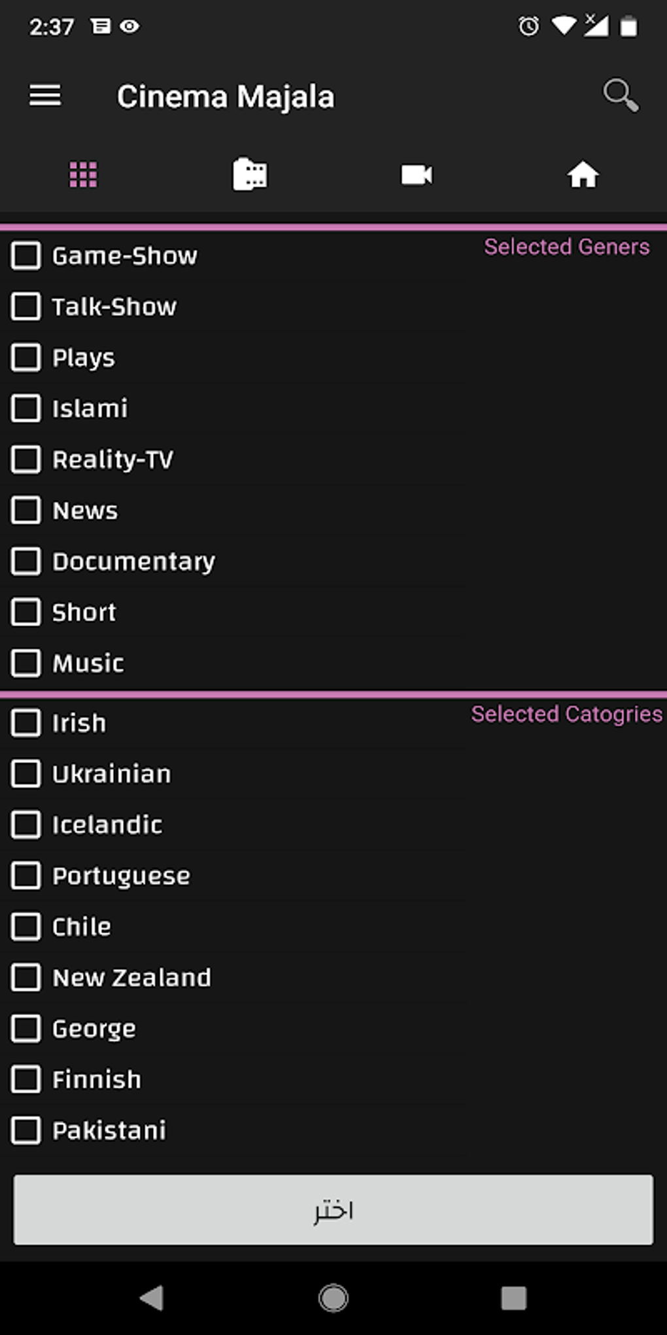This screenshot has height=1335, width=667.
Task: Open search in Cinema Majala
Action: [x=619, y=94]
